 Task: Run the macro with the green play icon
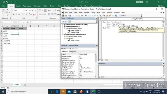point(92,16)
